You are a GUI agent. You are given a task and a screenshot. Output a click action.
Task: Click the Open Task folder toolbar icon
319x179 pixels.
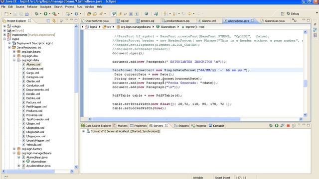pyautogui.click(x=95, y=14)
